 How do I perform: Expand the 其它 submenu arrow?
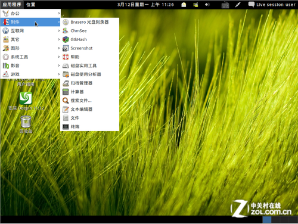coord(59,39)
